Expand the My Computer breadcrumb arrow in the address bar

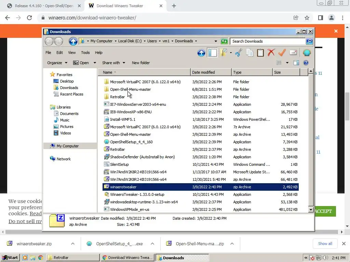116,41
